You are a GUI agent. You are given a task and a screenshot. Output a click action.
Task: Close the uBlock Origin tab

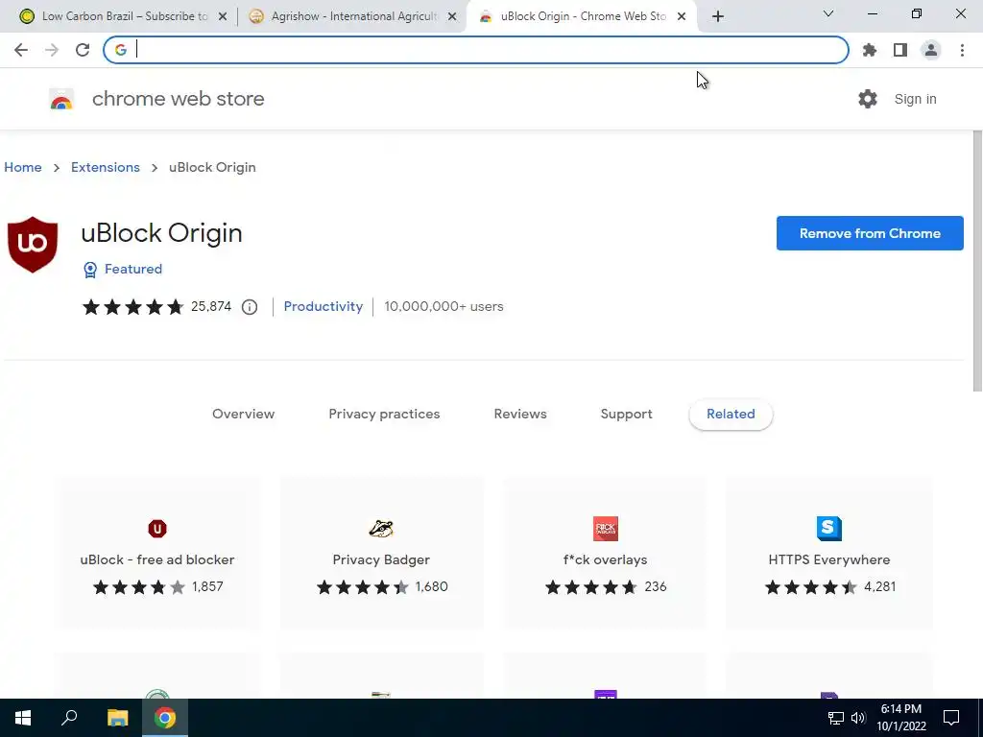click(682, 17)
